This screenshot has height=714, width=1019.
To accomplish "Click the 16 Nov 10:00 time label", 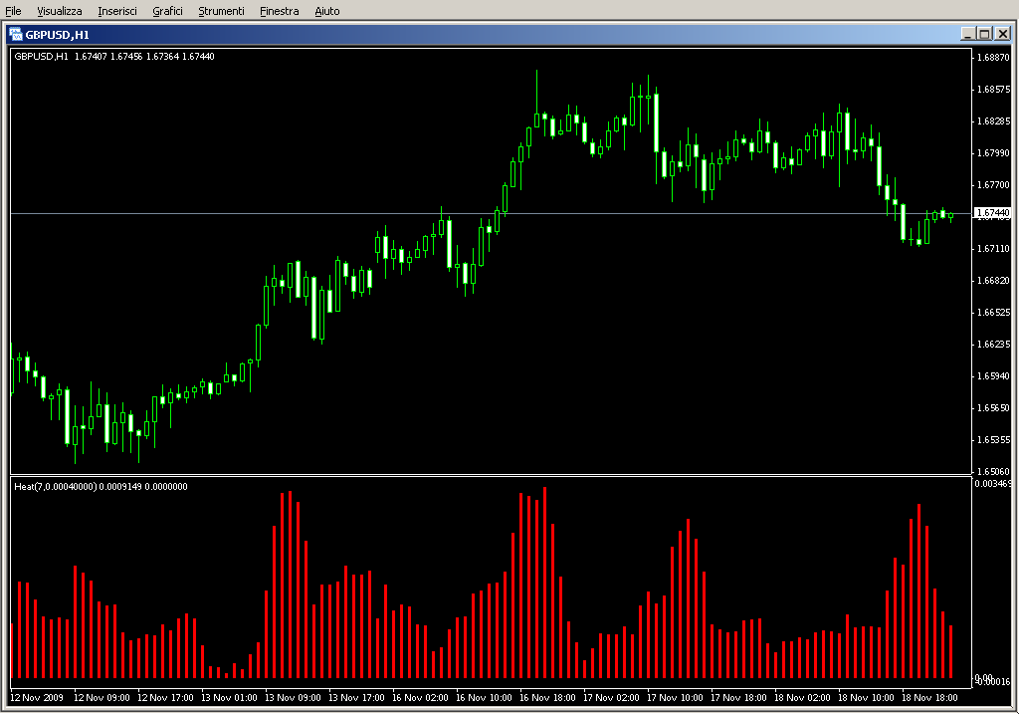I will [x=484, y=698].
